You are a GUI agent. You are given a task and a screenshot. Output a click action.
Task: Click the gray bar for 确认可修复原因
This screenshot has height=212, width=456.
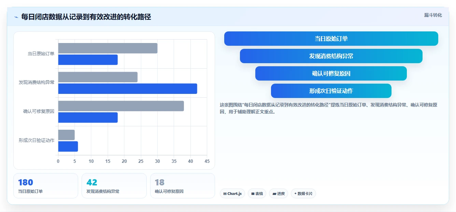[x=121, y=106]
